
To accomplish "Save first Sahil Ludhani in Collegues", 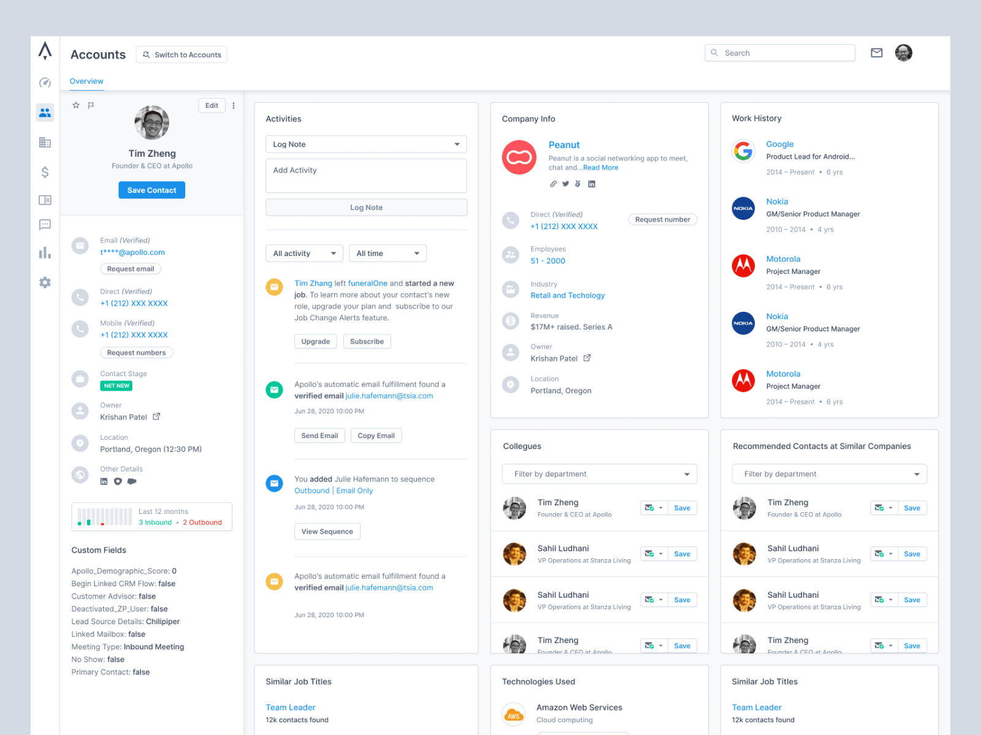I will pos(682,554).
